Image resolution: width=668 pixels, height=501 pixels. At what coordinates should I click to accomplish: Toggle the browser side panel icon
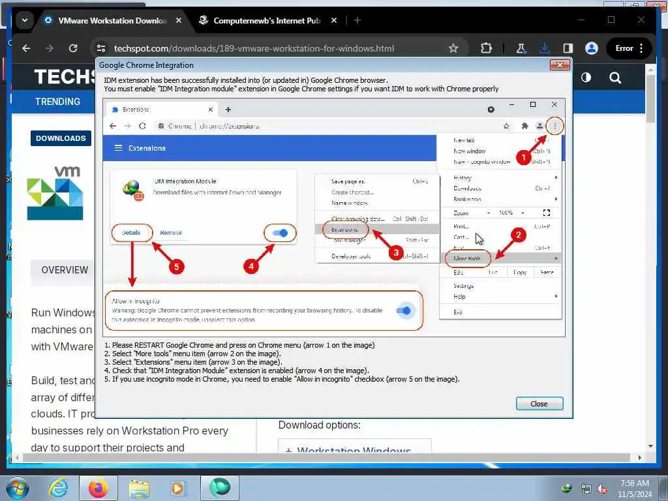tap(568, 48)
